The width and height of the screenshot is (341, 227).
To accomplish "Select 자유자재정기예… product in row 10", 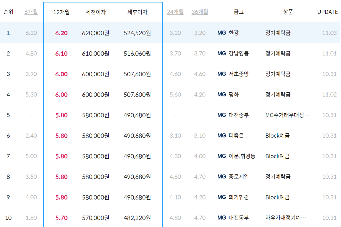I will click(x=286, y=218).
